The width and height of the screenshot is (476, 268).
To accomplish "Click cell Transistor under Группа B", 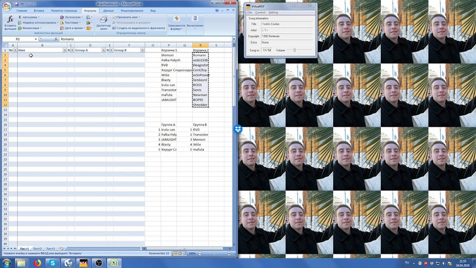I will click(201, 135).
